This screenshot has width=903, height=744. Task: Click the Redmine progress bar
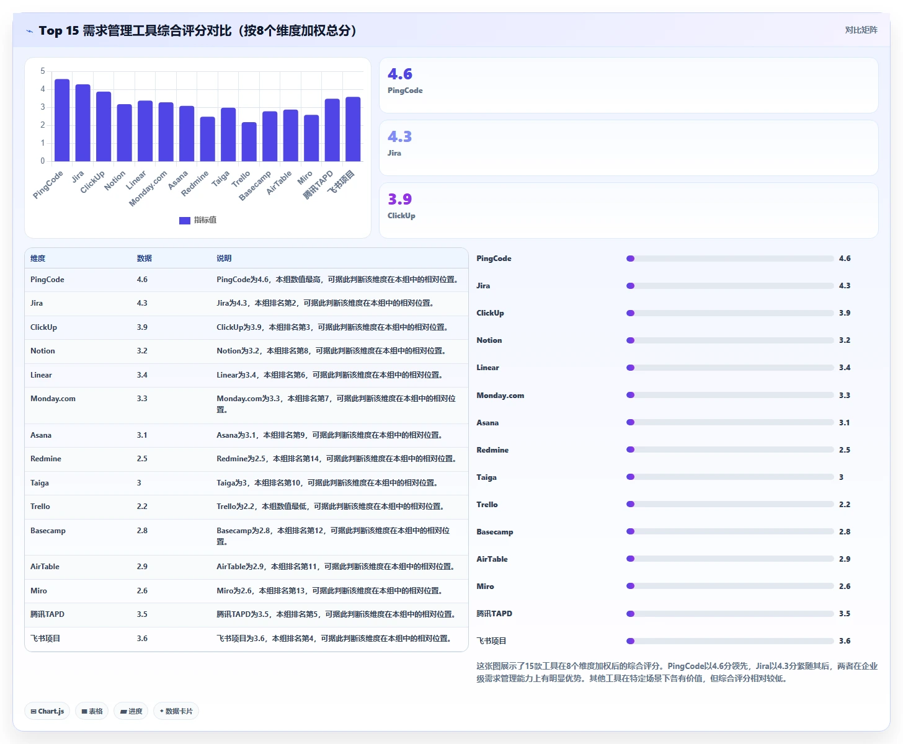click(x=730, y=449)
